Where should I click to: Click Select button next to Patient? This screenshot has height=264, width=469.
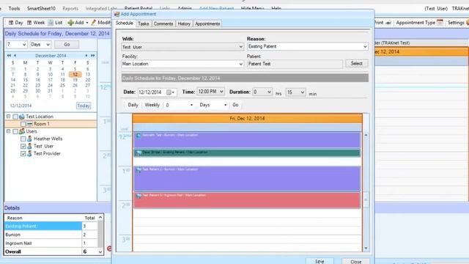click(357, 64)
